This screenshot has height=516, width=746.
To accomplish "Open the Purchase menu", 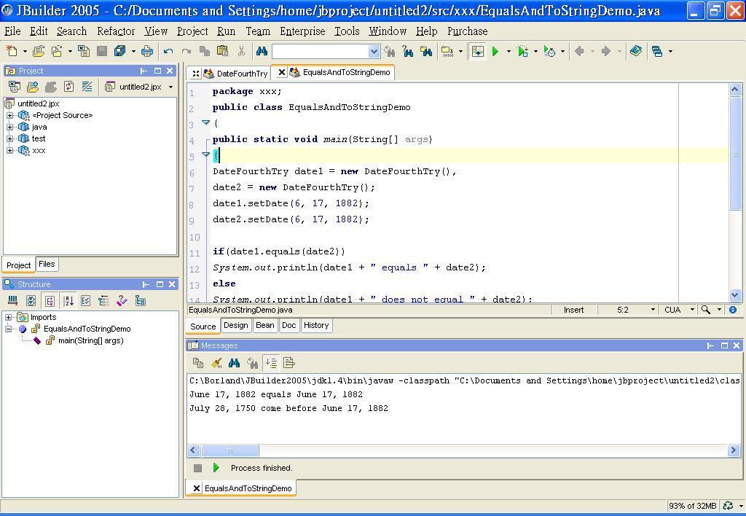I will tap(468, 31).
